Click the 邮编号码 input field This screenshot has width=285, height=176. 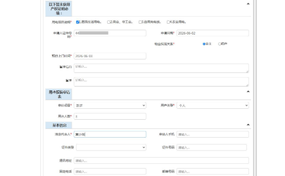pyautogui.click(x=213, y=171)
